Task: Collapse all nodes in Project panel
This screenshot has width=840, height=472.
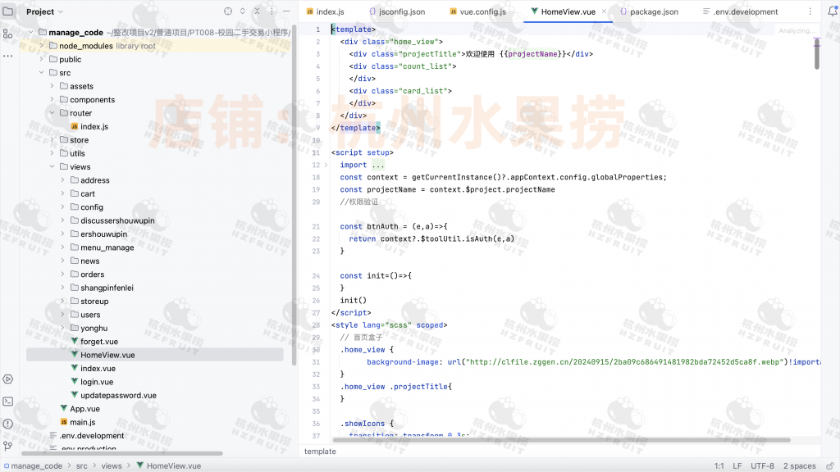Action: tap(256, 11)
